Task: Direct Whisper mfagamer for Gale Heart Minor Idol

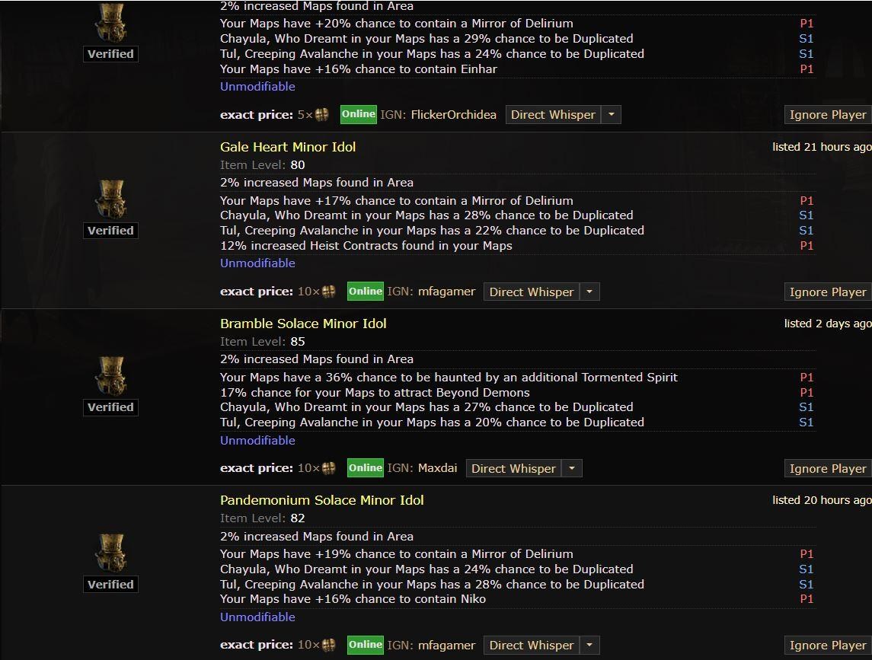Action: [x=531, y=292]
